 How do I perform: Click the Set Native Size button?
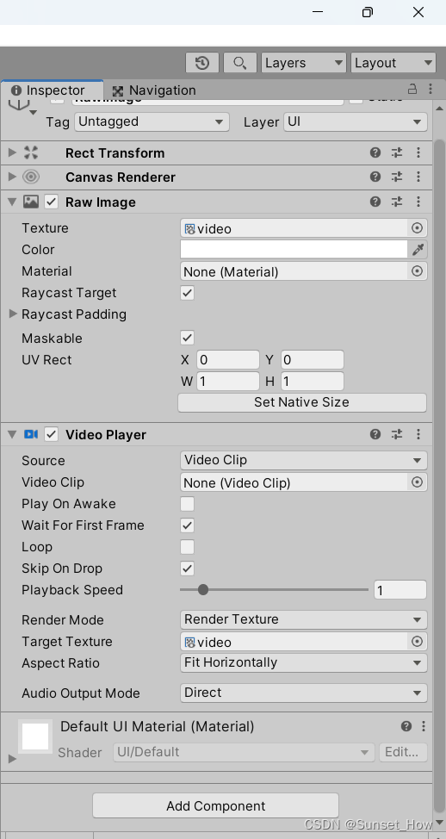[x=302, y=402]
